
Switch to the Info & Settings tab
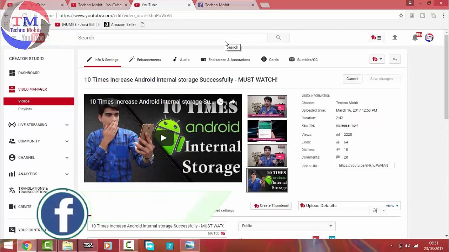pos(102,59)
